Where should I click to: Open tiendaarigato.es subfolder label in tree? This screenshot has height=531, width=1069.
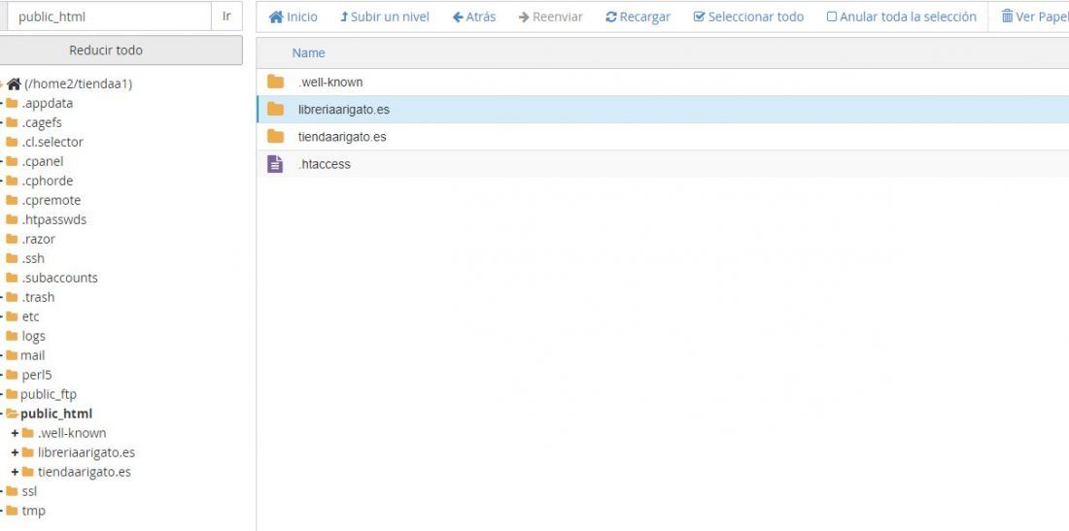coord(85,472)
